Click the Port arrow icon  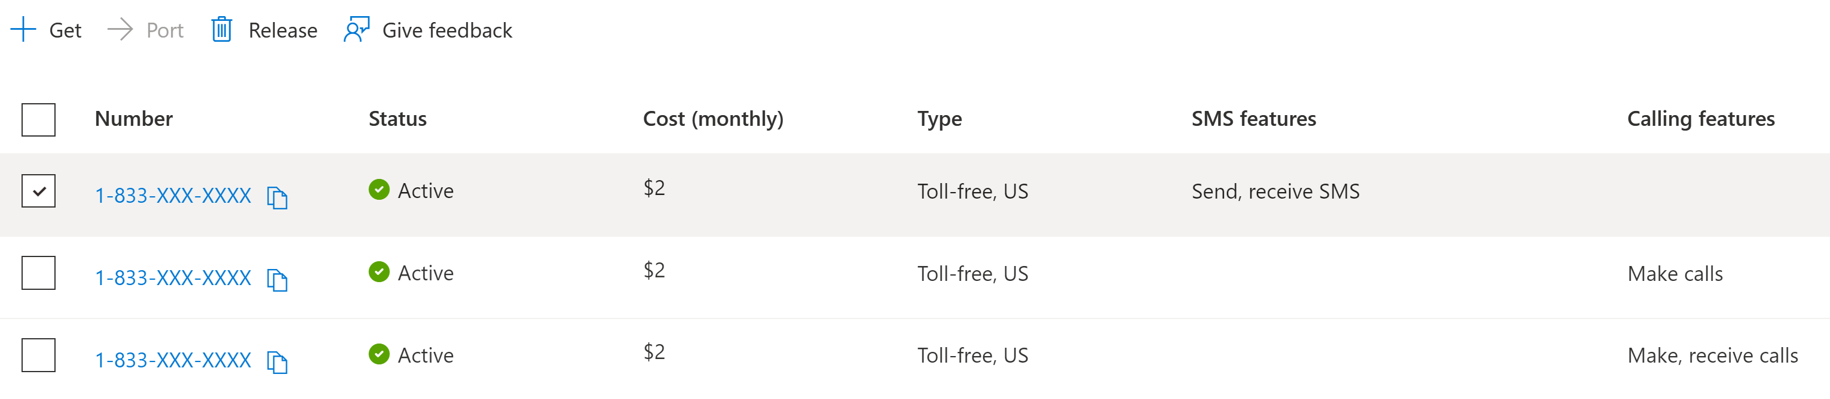pyautogui.click(x=120, y=30)
